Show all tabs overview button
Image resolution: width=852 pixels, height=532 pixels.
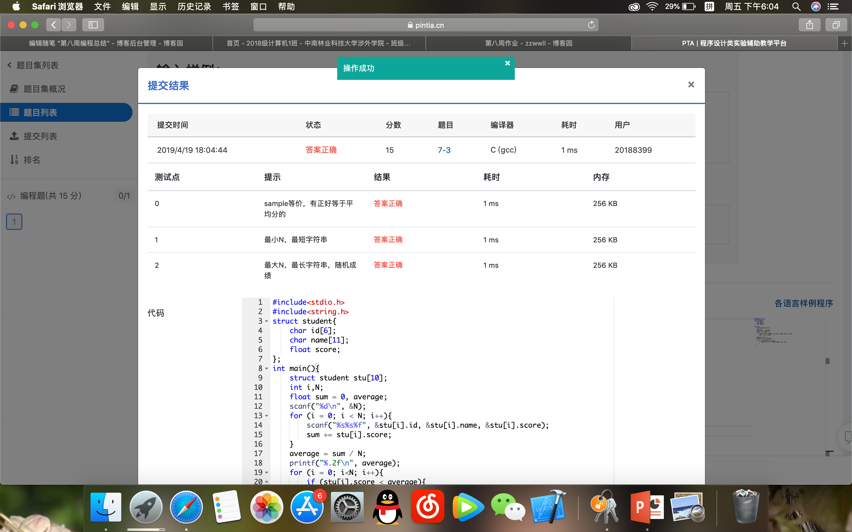coord(836,25)
